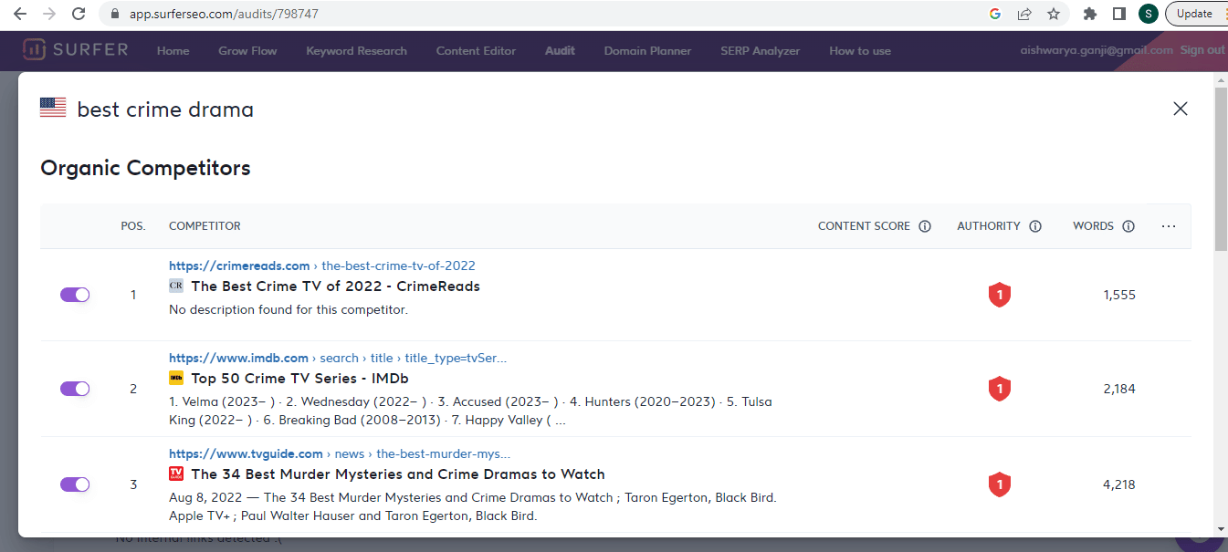1228x552 pixels.
Task: Click the scrollbar down arrow
Action: point(1221,528)
